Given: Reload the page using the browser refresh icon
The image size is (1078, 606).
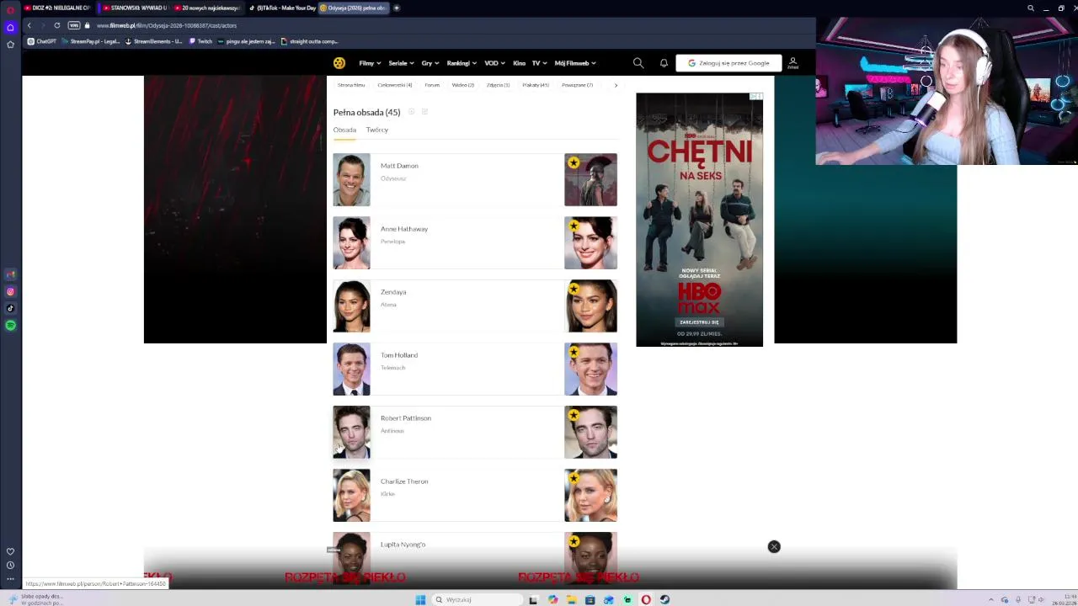Looking at the screenshot, I should coord(57,25).
